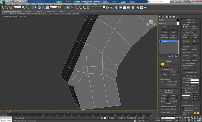The height and width of the screenshot is (122, 202).
Task: Open the Modify command panel tab
Action: click(163, 17)
